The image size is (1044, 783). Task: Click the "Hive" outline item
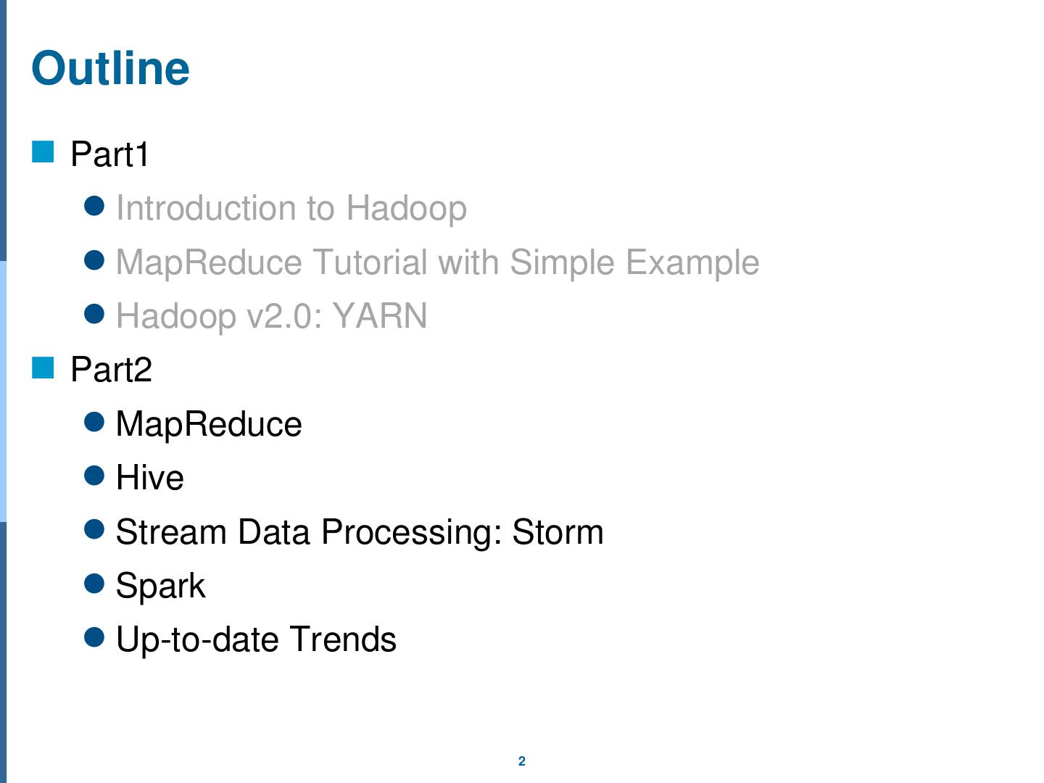149,478
